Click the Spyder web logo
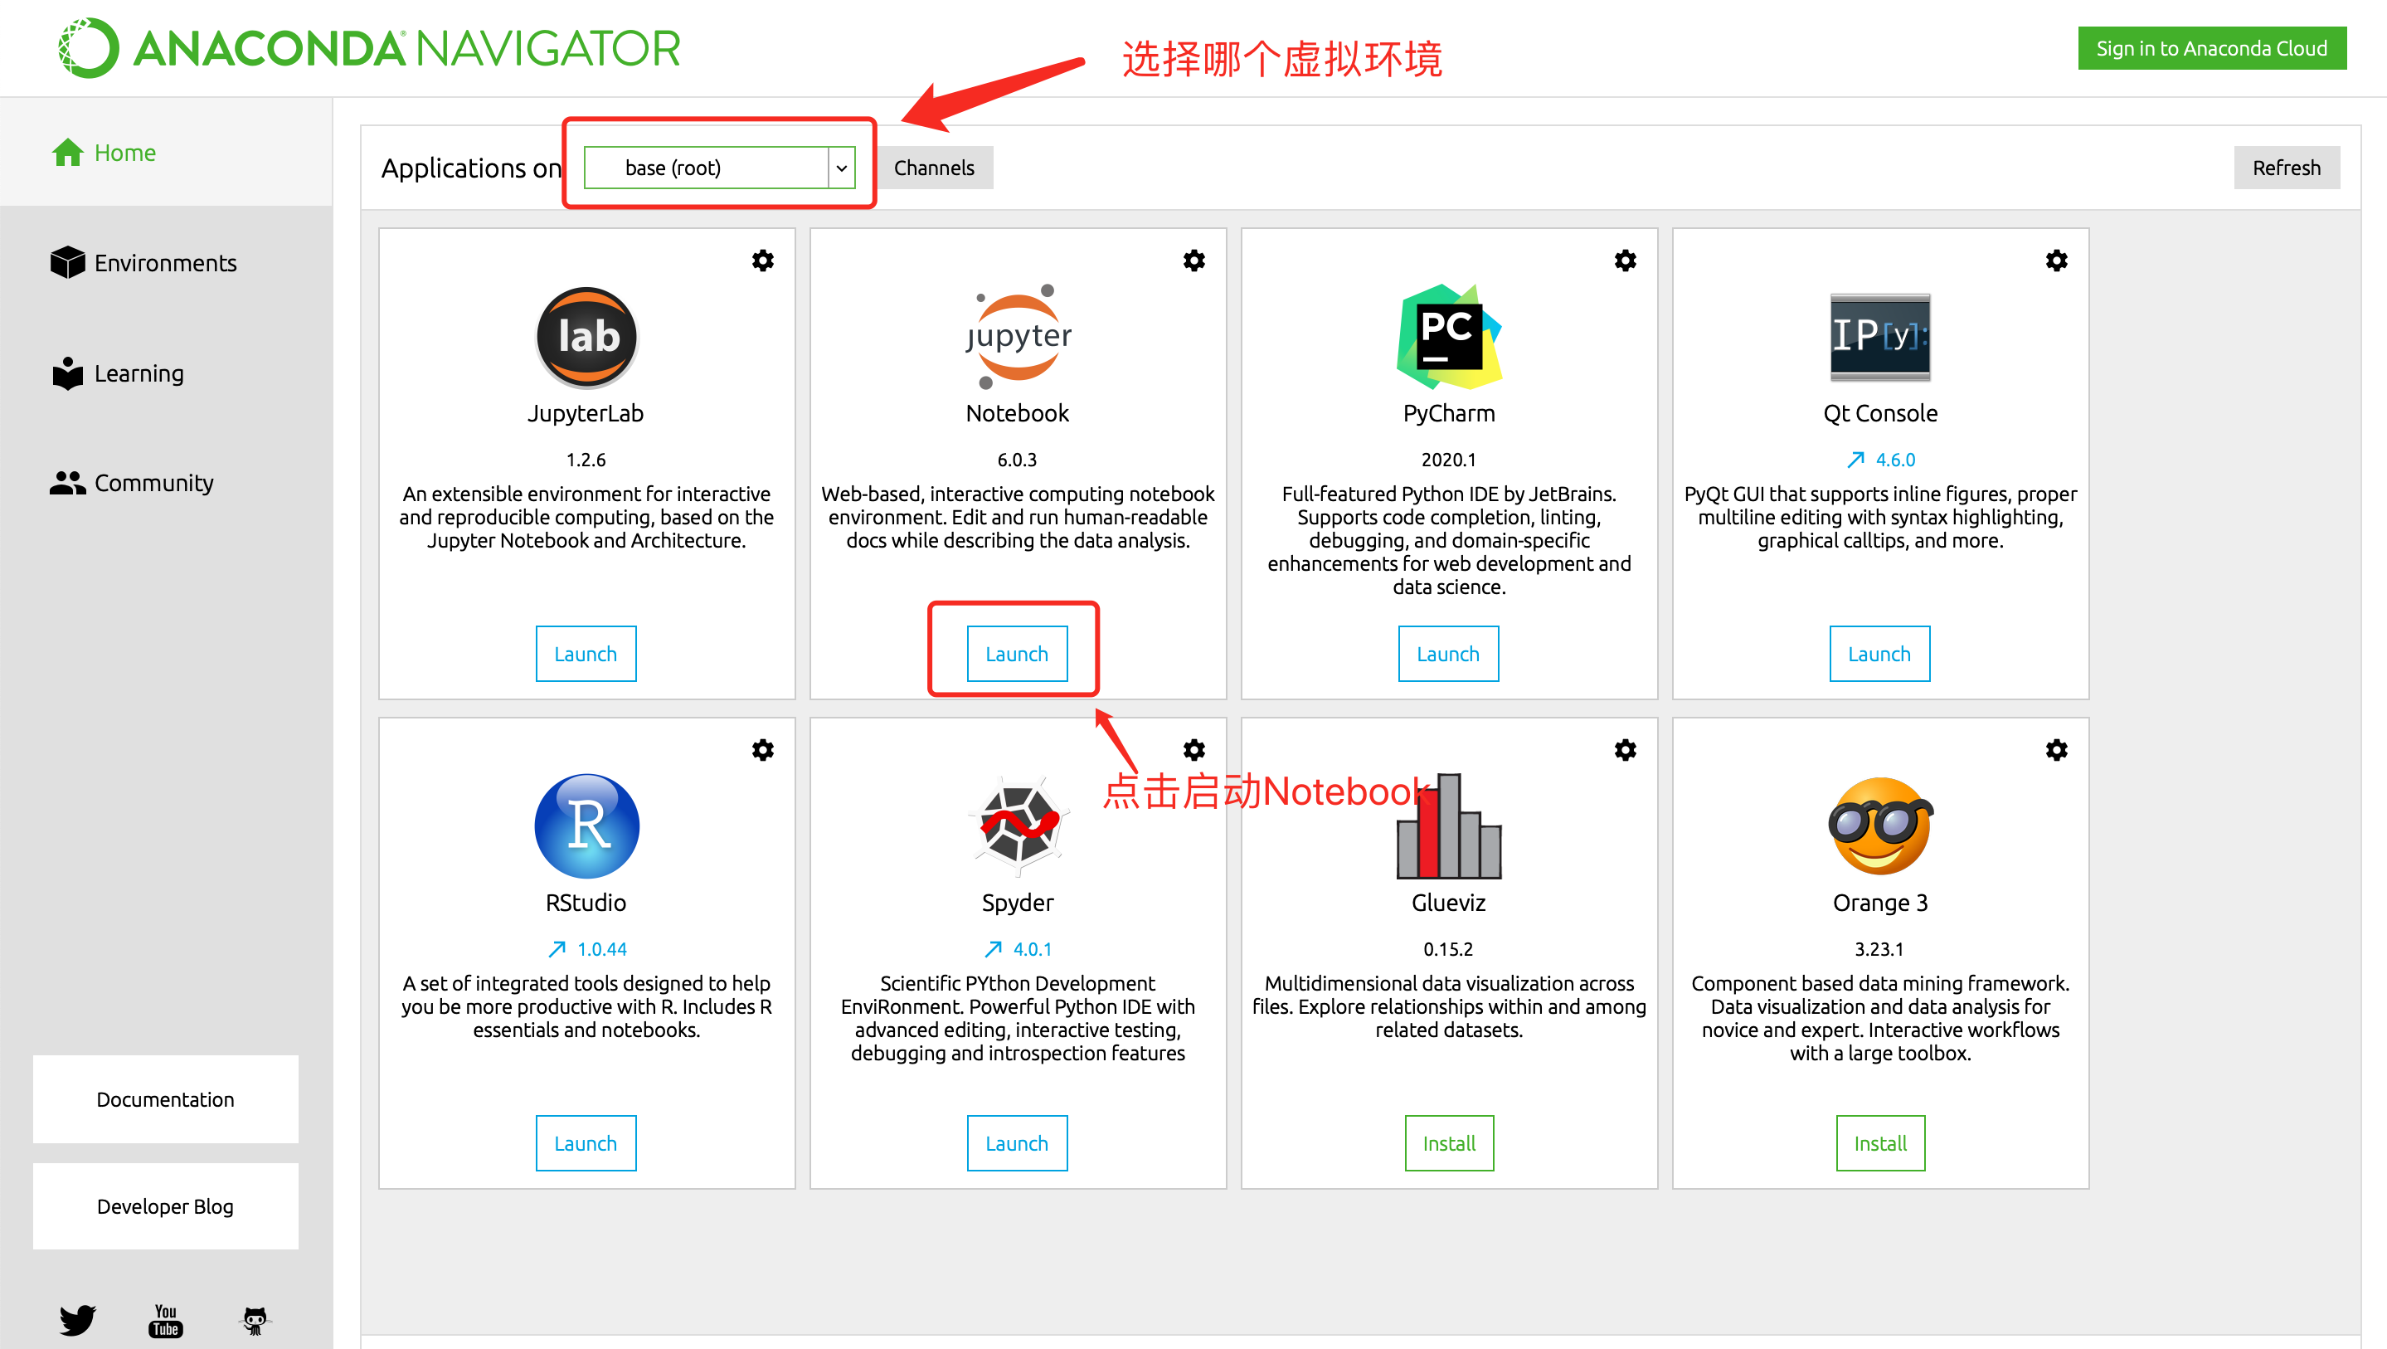 click(x=1018, y=825)
